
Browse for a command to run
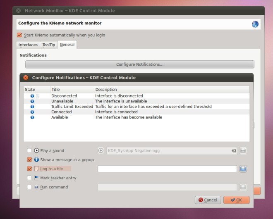point(243,187)
